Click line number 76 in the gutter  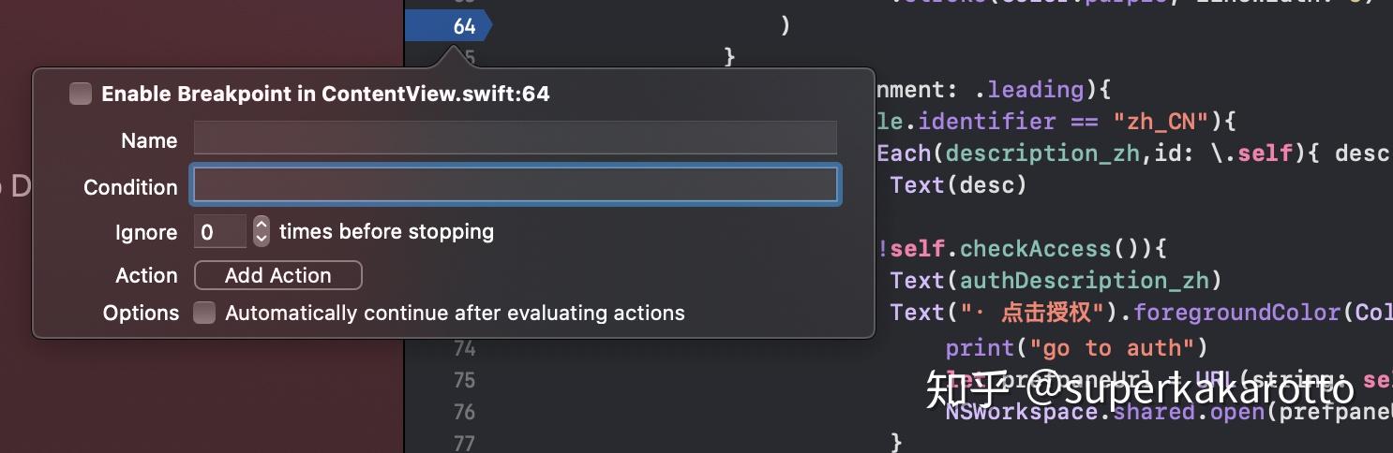(464, 412)
